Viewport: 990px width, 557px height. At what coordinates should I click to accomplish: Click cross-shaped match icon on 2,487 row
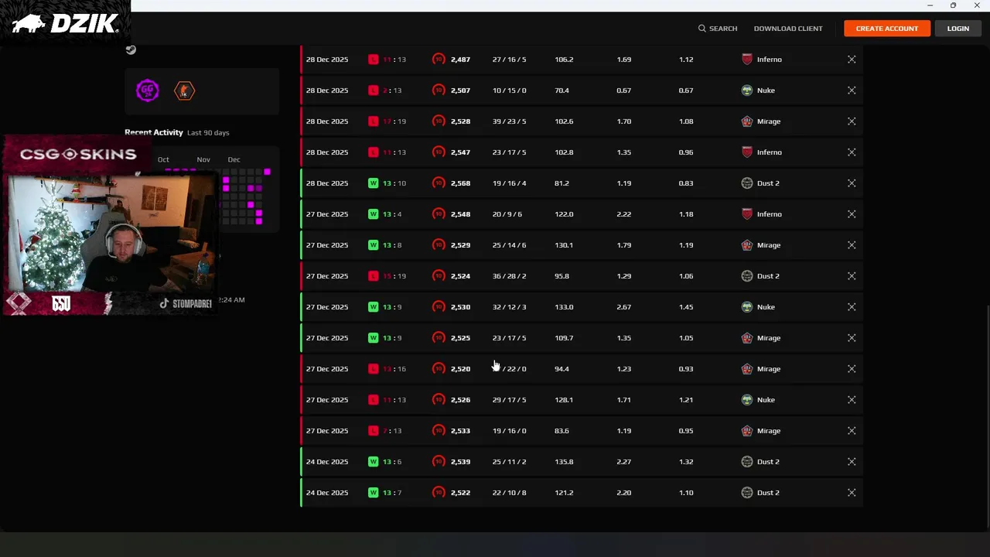point(852,60)
